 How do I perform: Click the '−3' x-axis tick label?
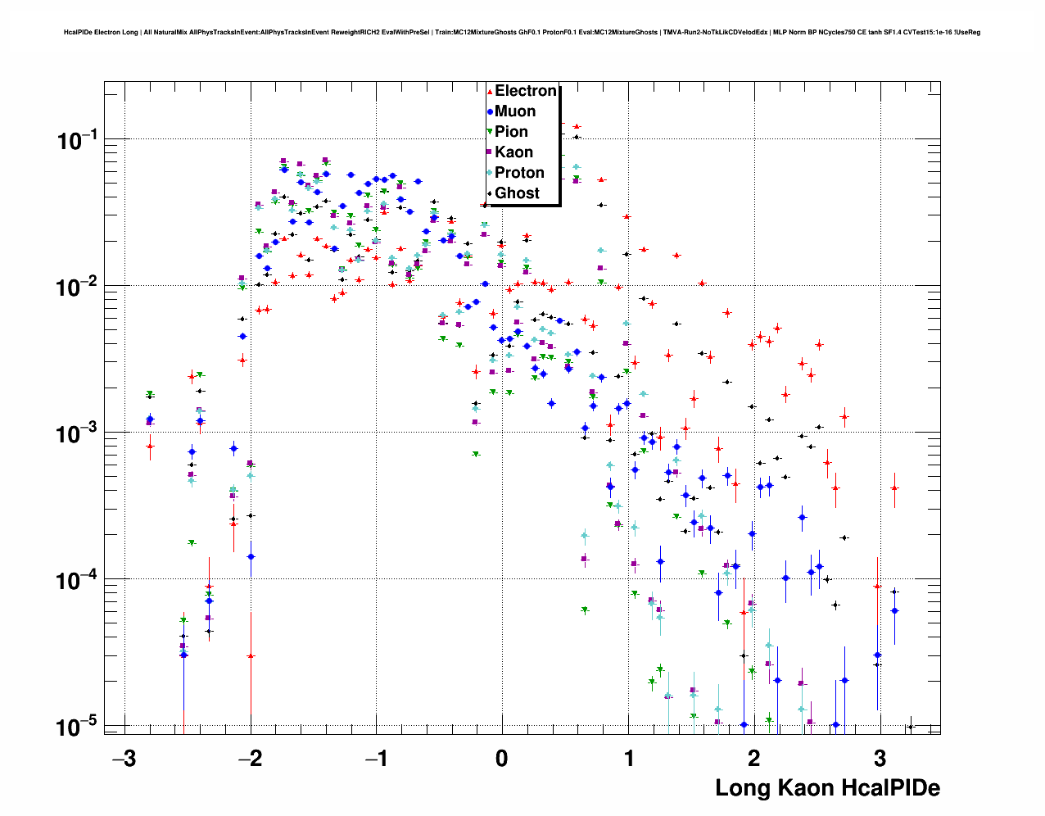(124, 758)
